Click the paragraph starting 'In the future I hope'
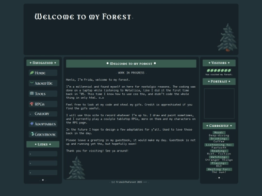This screenshot has height=196, width=262. 129,131
